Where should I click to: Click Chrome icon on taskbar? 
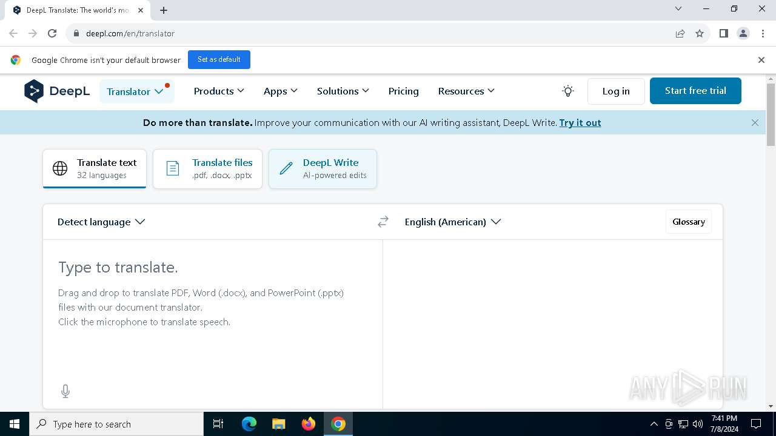point(338,424)
